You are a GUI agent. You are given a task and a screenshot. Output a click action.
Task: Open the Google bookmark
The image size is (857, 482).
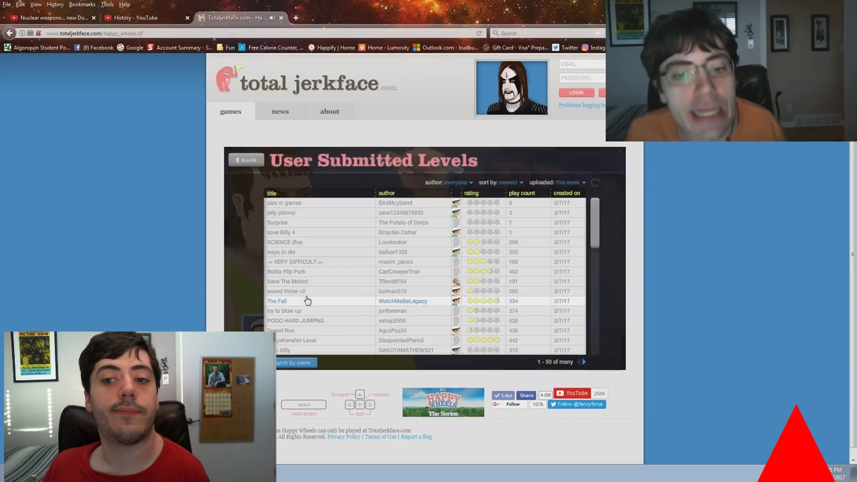click(x=130, y=48)
